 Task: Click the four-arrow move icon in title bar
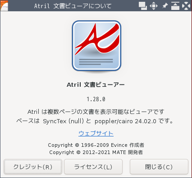point(154,6)
